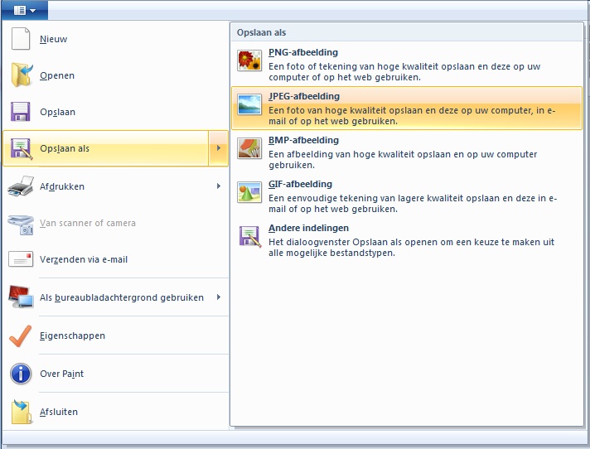Choose Opslaan menu entry
This screenshot has height=449, width=590.
115,112
